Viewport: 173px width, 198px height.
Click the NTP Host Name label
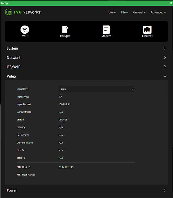(x=26, y=175)
